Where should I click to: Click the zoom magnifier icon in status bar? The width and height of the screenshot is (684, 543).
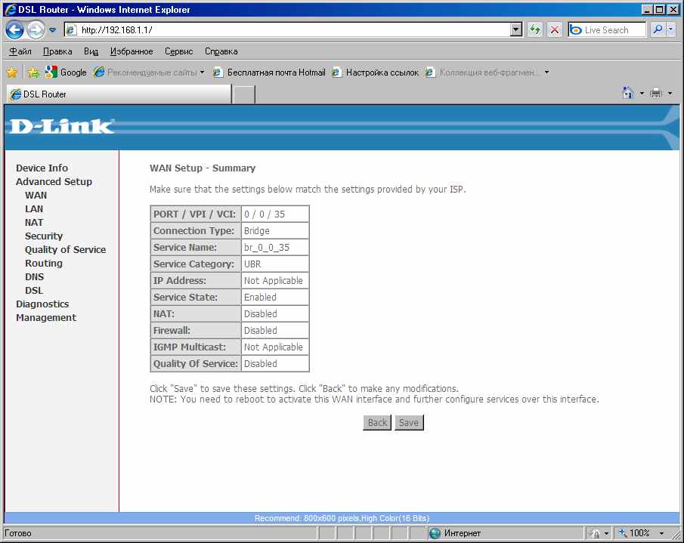click(623, 532)
